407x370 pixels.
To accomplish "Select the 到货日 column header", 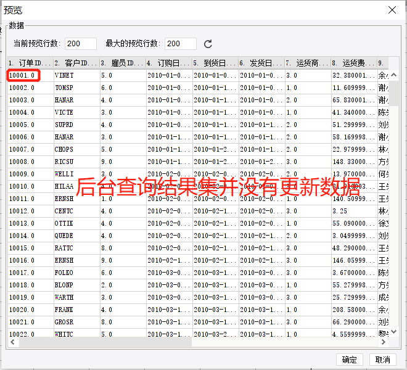I will (x=215, y=63).
